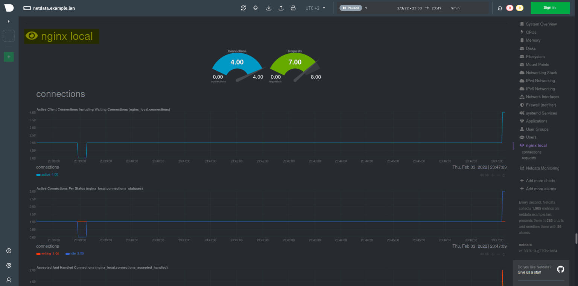Toggle the idle dimension legend entry
Image resolution: width=578 pixels, height=286 pixels.
(x=75, y=253)
